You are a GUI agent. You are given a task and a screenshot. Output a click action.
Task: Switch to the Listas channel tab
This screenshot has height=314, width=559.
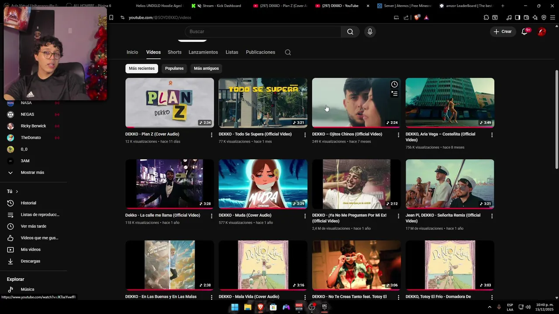232,52
